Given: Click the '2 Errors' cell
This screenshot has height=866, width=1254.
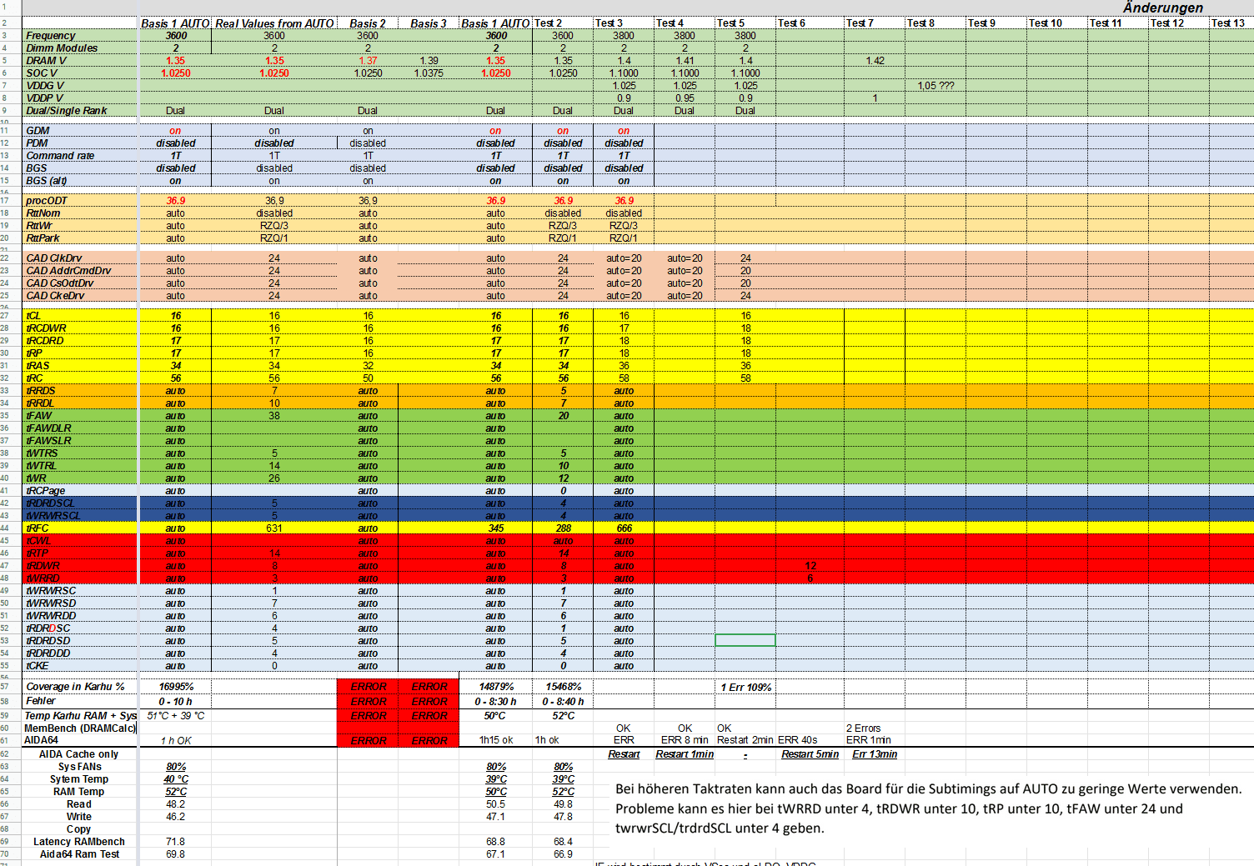Looking at the screenshot, I should [864, 728].
